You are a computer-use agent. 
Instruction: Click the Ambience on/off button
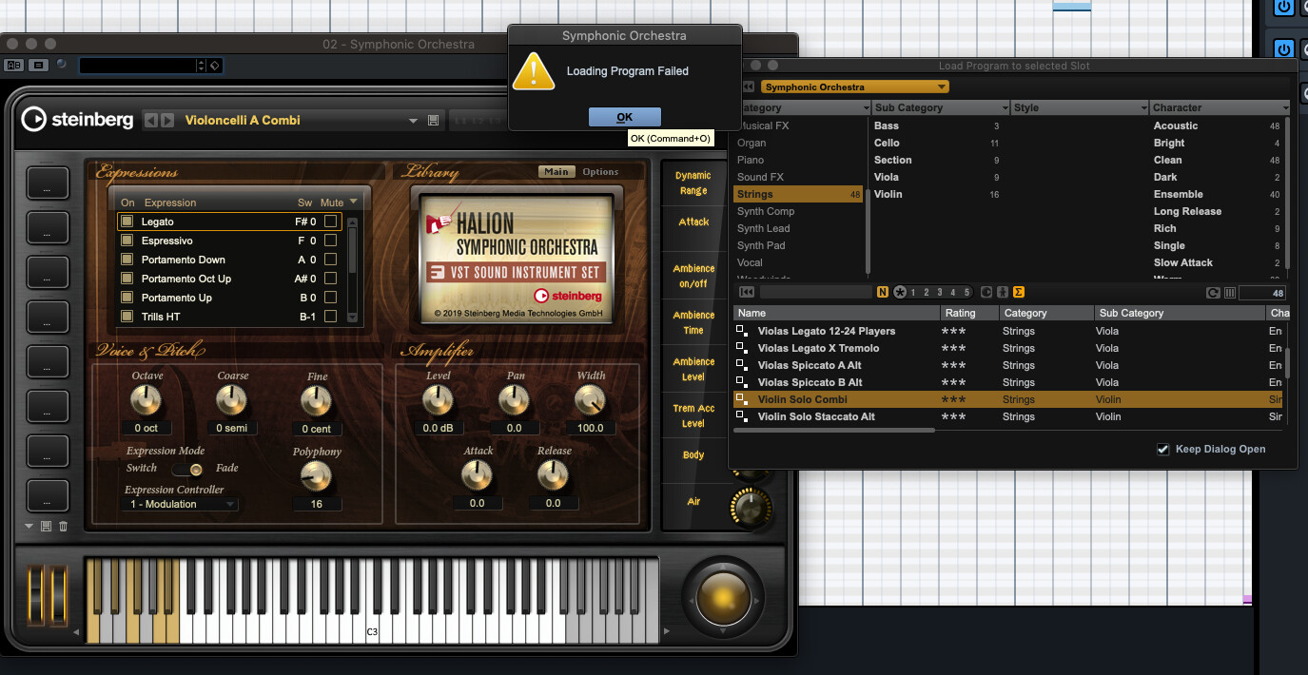[693, 276]
